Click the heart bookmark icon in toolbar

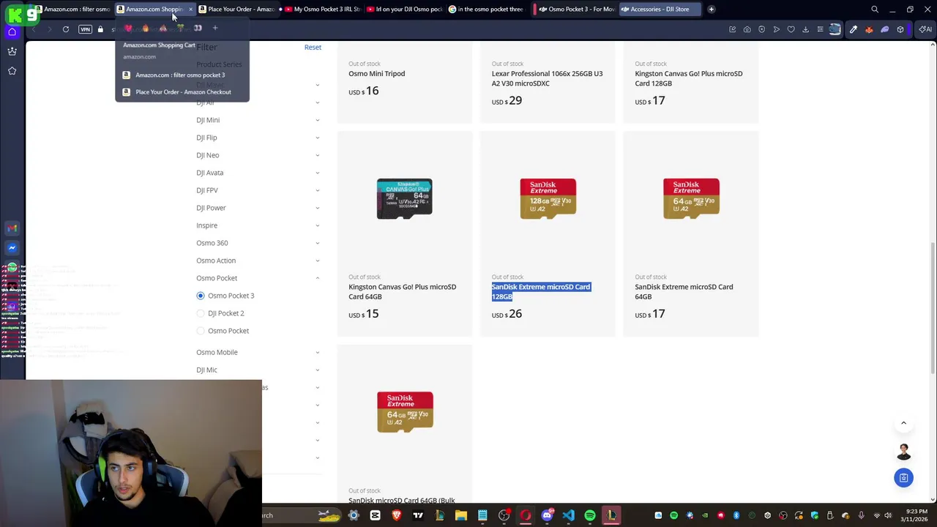point(791,29)
